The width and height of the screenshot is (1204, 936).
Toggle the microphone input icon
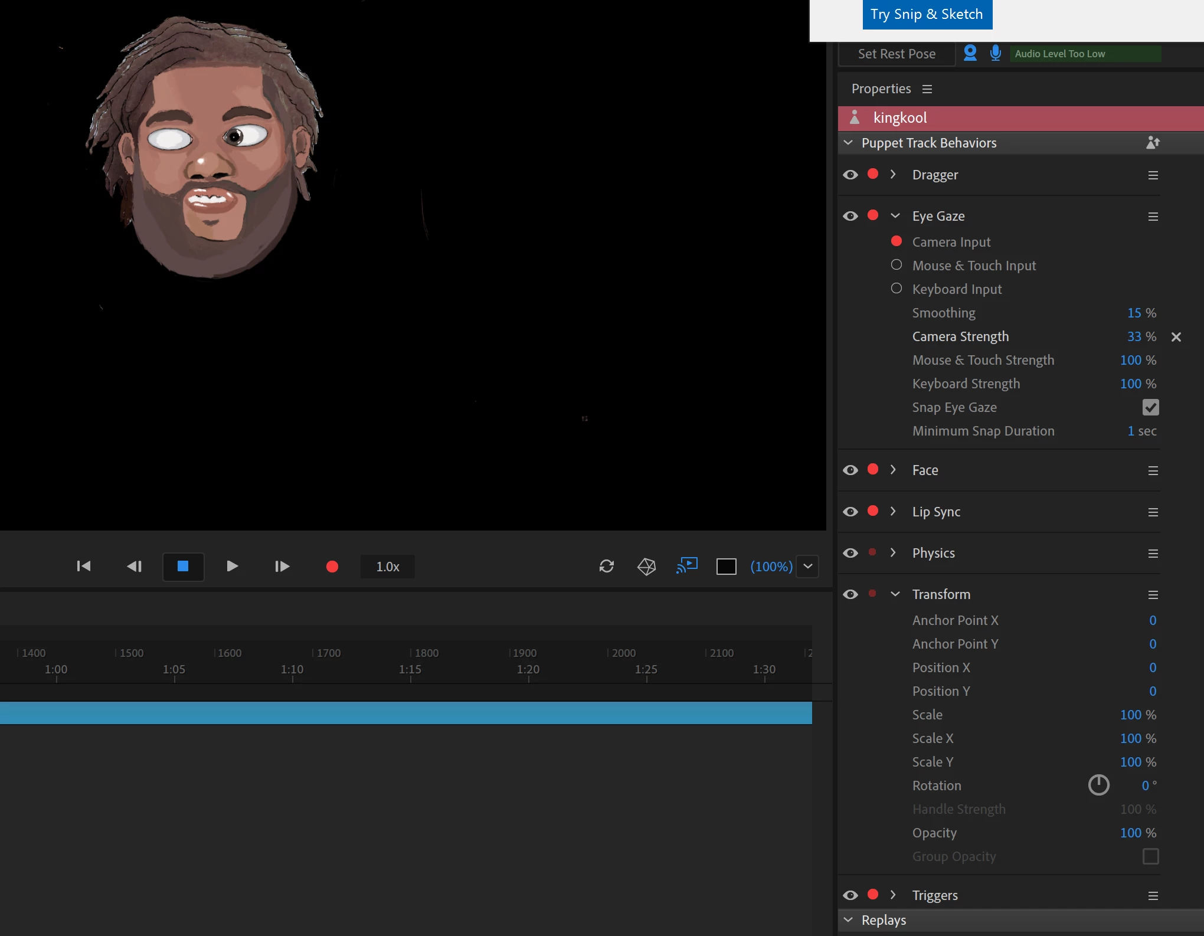pyautogui.click(x=995, y=53)
